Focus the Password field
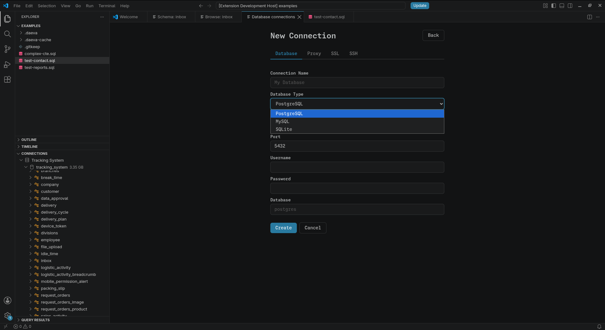Image resolution: width=605 pixels, height=330 pixels. coord(357,188)
